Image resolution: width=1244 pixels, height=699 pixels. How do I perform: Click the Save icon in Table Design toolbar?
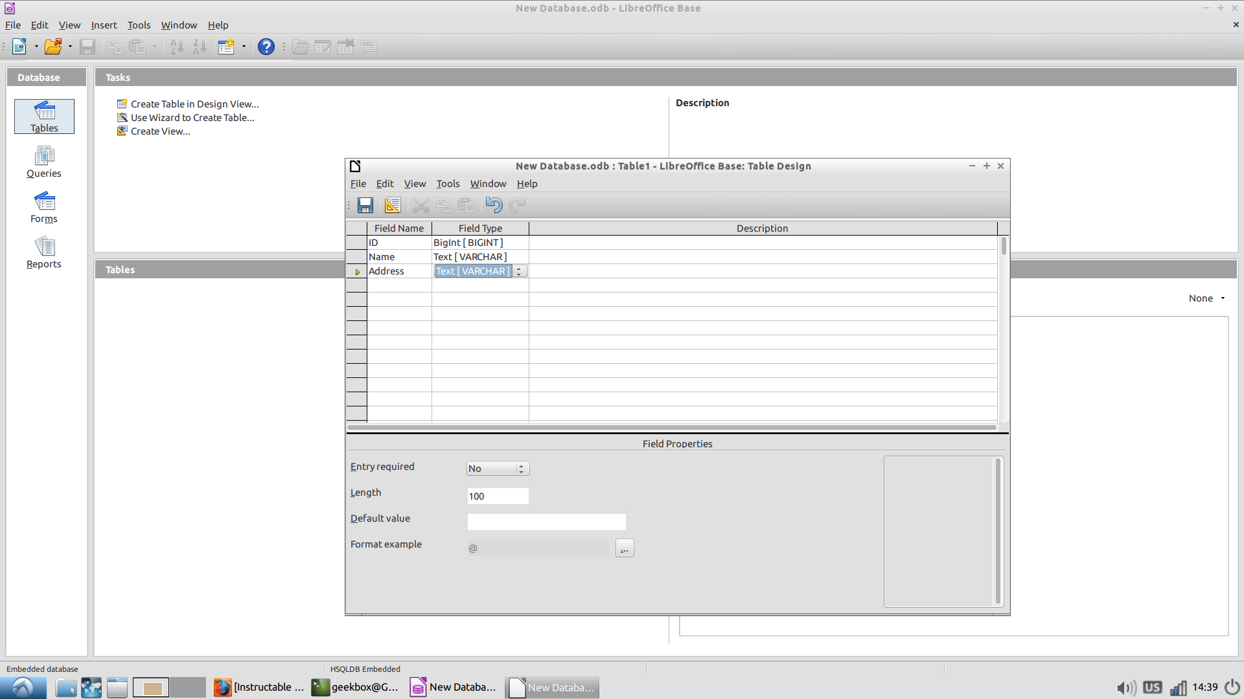point(365,206)
